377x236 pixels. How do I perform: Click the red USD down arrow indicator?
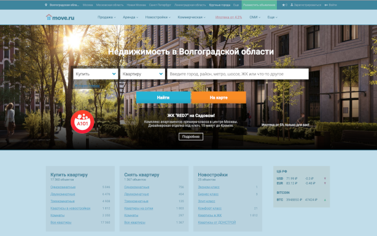point(325,178)
